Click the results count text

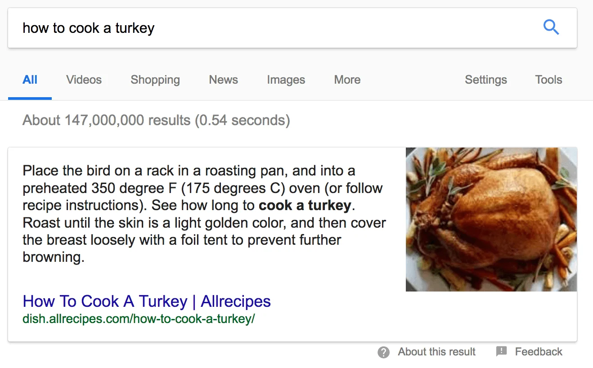point(156,120)
